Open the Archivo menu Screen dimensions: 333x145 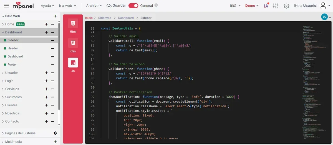(x=94, y=6)
